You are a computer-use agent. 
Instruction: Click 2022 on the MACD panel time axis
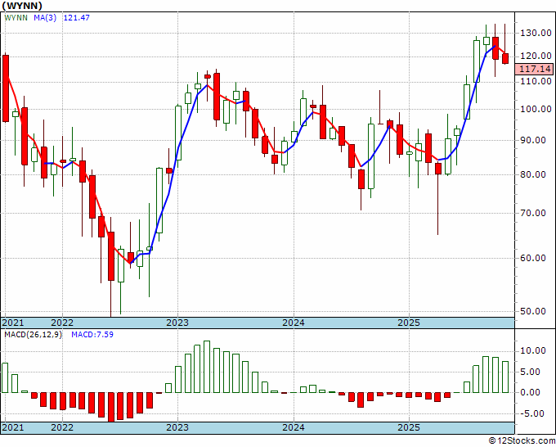(x=62, y=427)
